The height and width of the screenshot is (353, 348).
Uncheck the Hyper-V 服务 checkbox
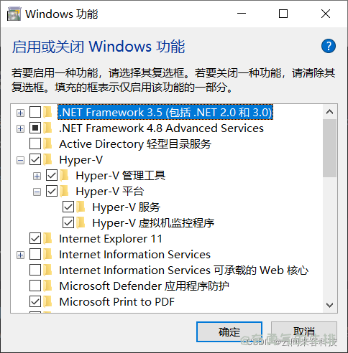[x=68, y=207]
